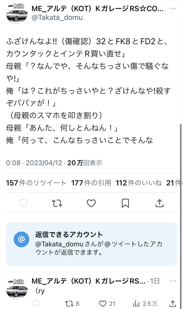183x309 pixels.
Task: Open the main tweet's three-dot menu
Action: (x=173, y=9)
